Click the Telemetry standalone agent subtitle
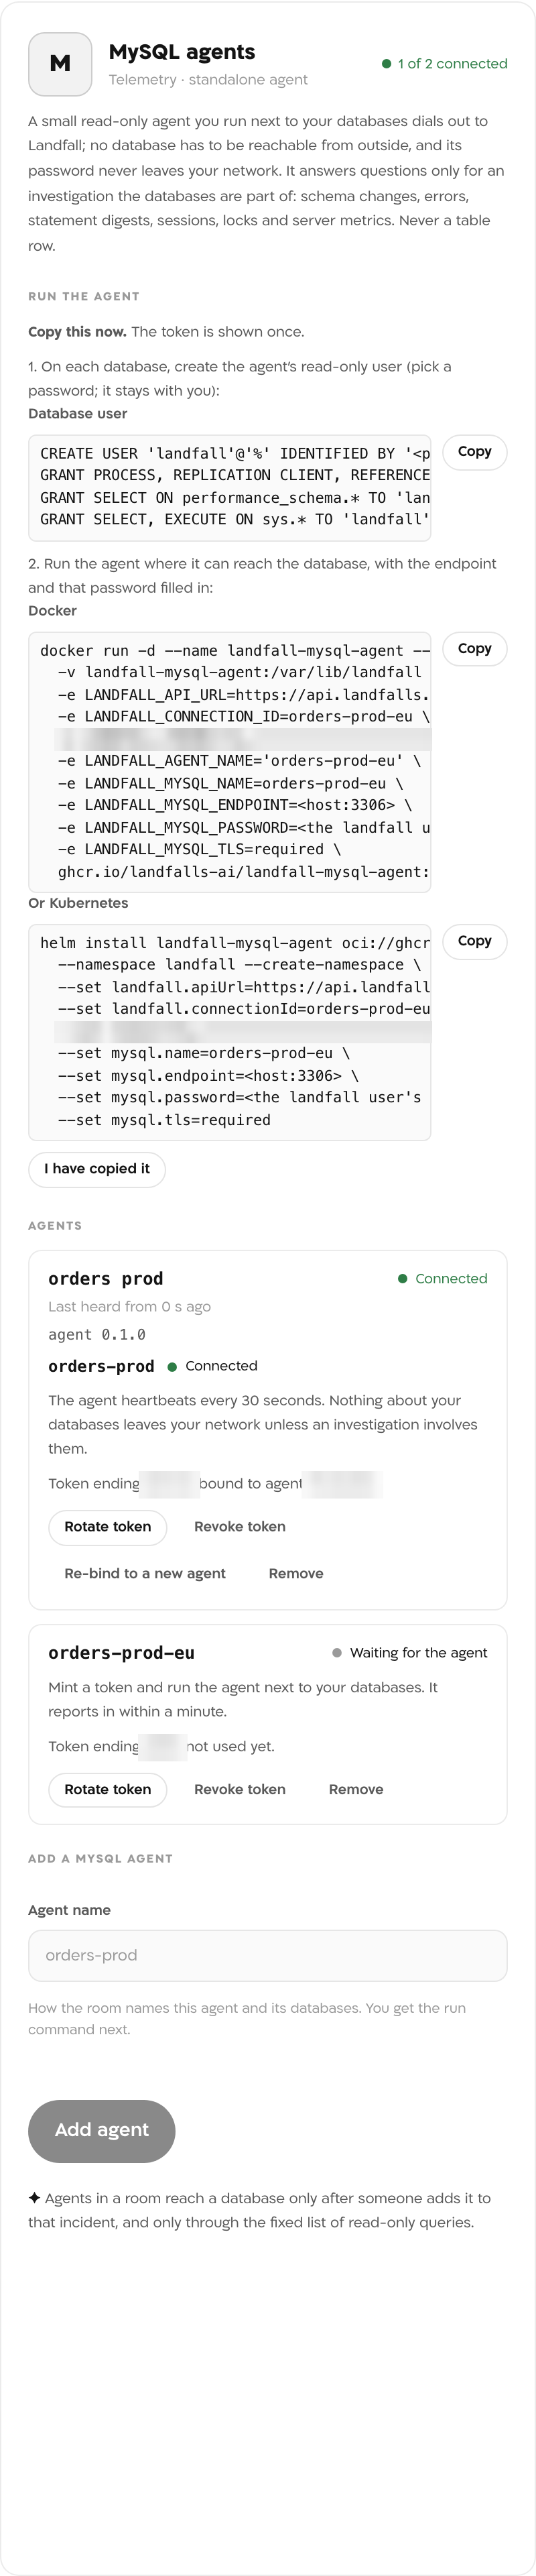 pyautogui.click(x=208, y=80)
